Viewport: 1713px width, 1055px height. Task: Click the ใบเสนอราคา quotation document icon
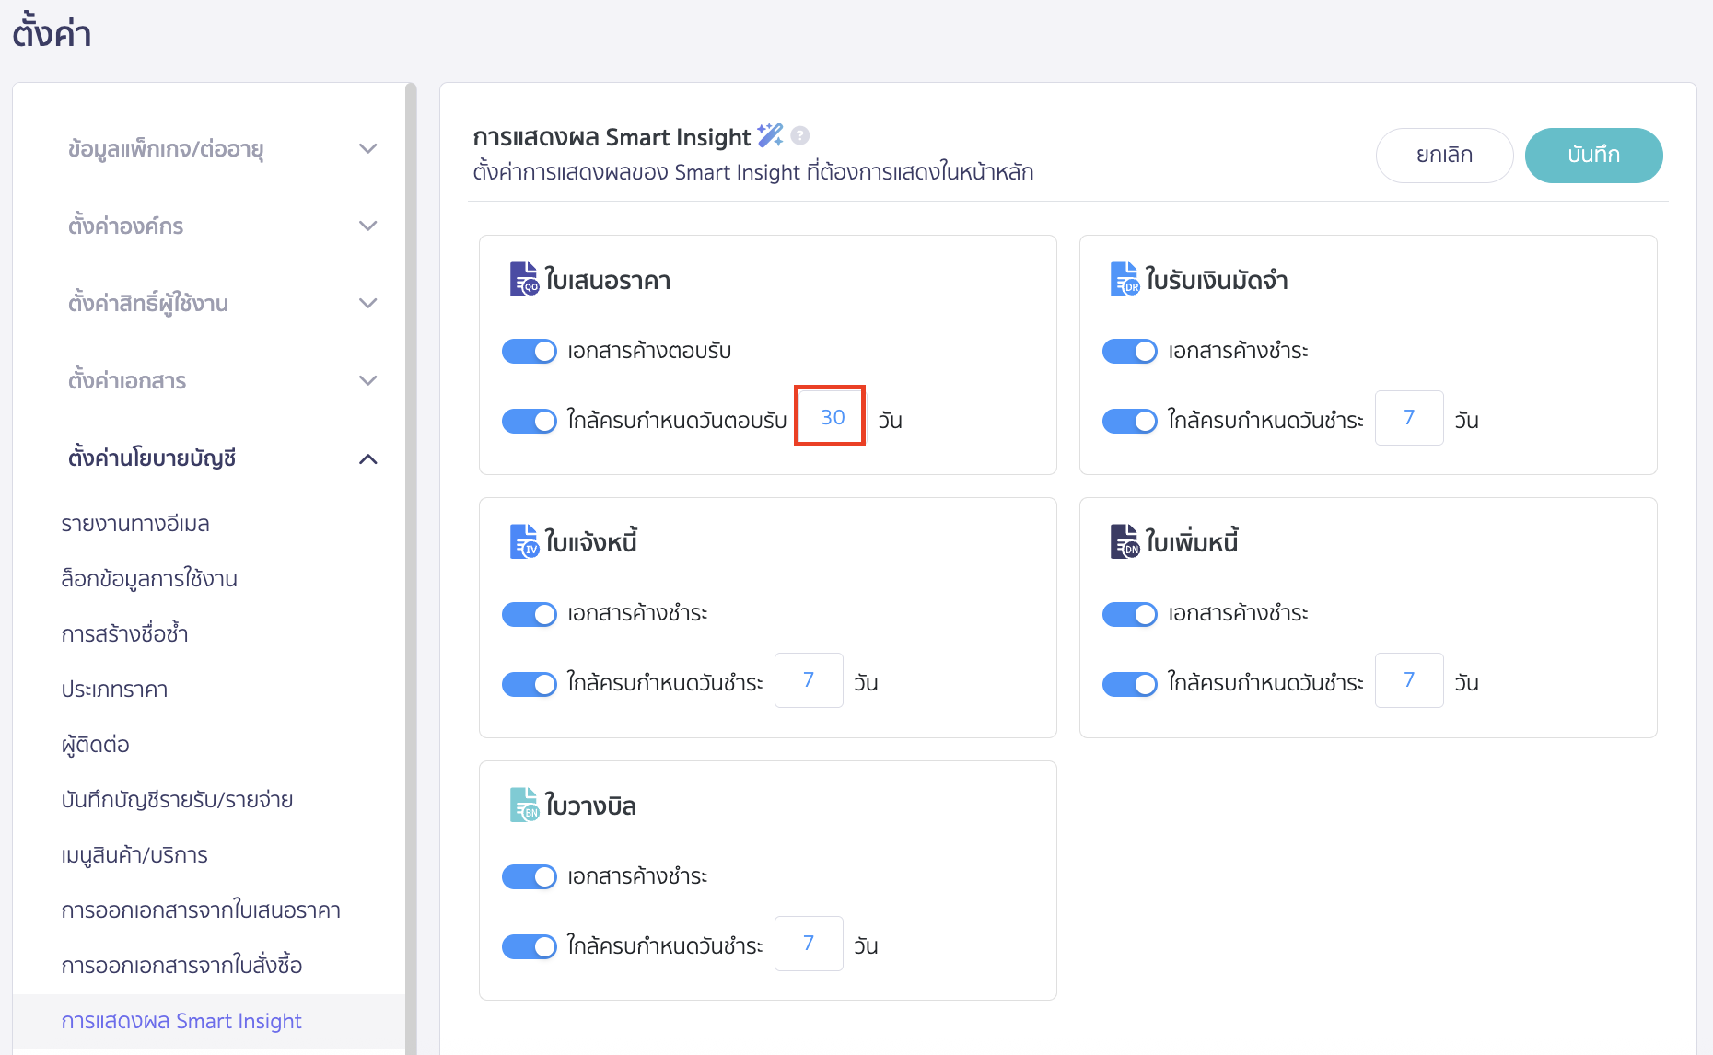coord(525,279)
